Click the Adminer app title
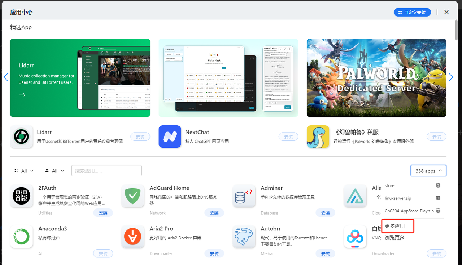462x265 pixels. point(271,188)
